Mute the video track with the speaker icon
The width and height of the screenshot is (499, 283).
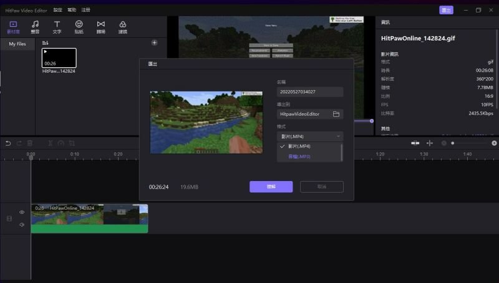click(22, 225)
